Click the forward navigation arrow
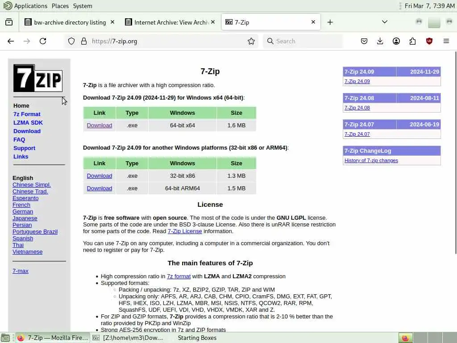The height and width of the screenshot is (343, 457). pos(27,41)
